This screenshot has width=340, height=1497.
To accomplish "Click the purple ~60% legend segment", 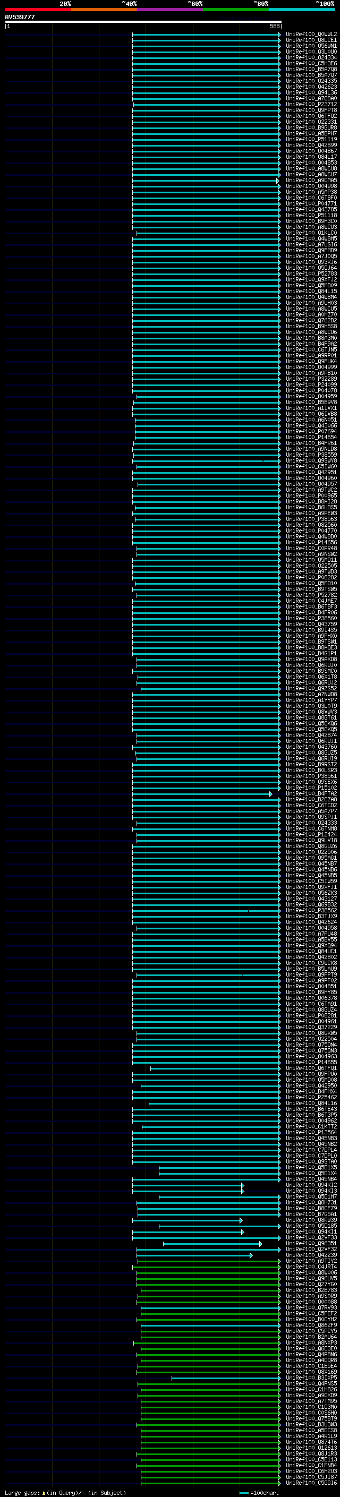I will pos(171,10).
